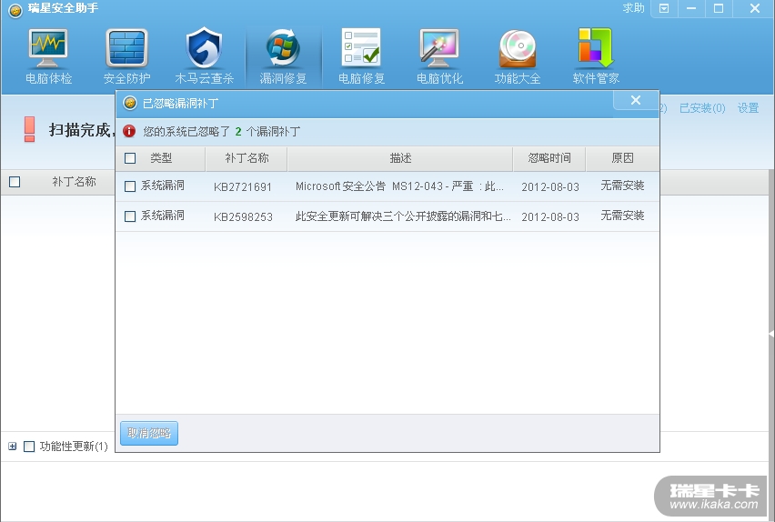Click the red exclamation scan alert icon
Screen dimensions: 775x522
coord(30,129)
